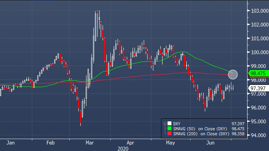Click the red SMAVG (200) color swatch

tap(169, 133)
